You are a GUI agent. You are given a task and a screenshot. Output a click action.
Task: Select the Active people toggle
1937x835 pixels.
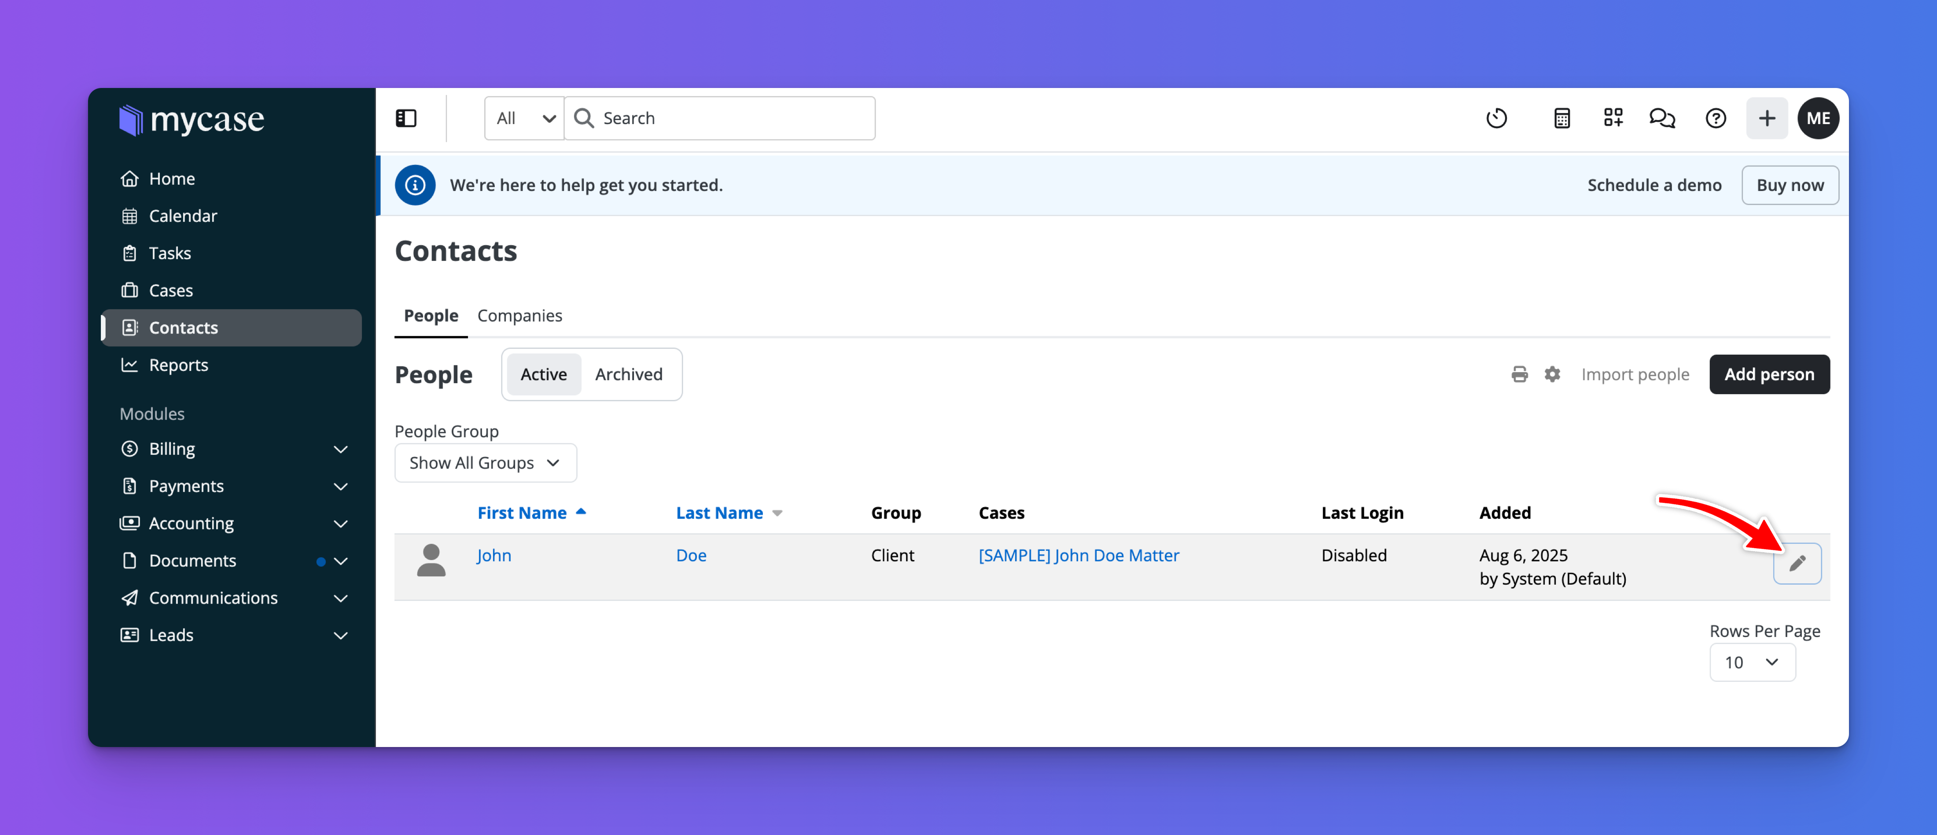tap(543, 374)
